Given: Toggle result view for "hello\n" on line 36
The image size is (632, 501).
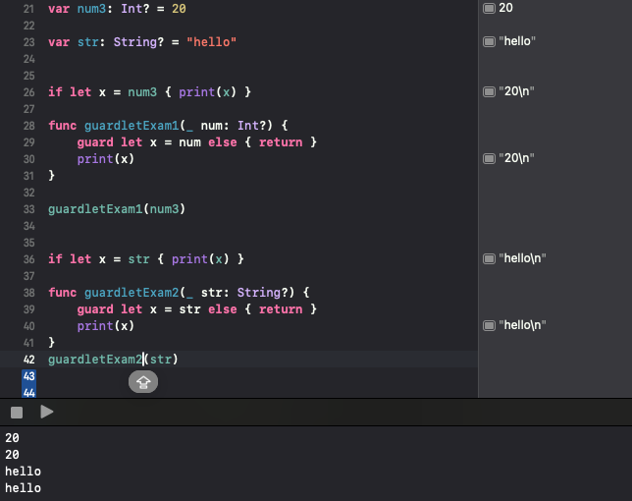Looking at the screenshot, I should pos(489,258).
